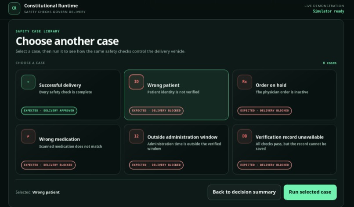Click the not-equal icon for Wrong medication

[28, 136]
